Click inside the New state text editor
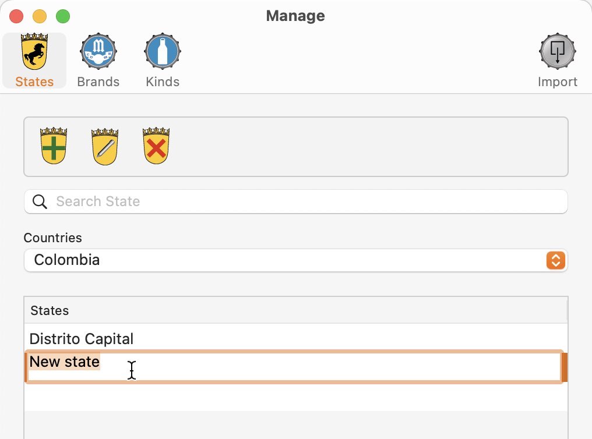This screenshot has width=592, height=439. (x=294, y=367)
